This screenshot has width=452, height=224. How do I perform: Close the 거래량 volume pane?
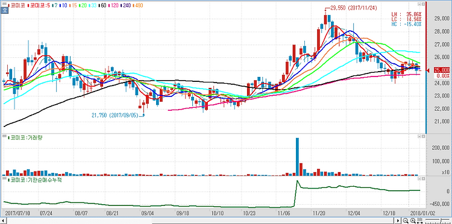(x=423, y=137)
